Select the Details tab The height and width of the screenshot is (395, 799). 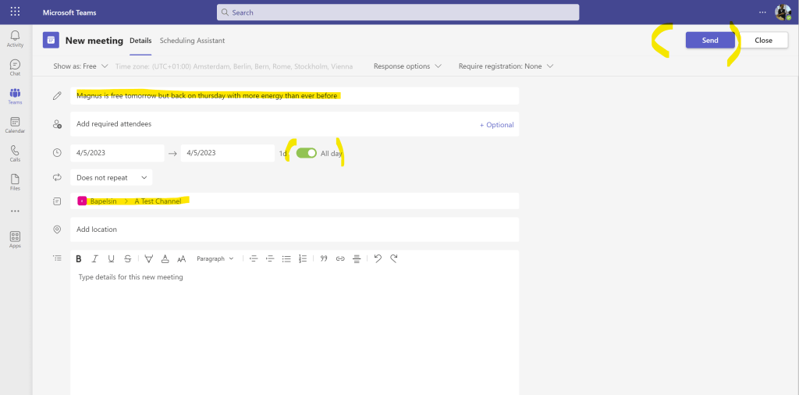[140, 41]
